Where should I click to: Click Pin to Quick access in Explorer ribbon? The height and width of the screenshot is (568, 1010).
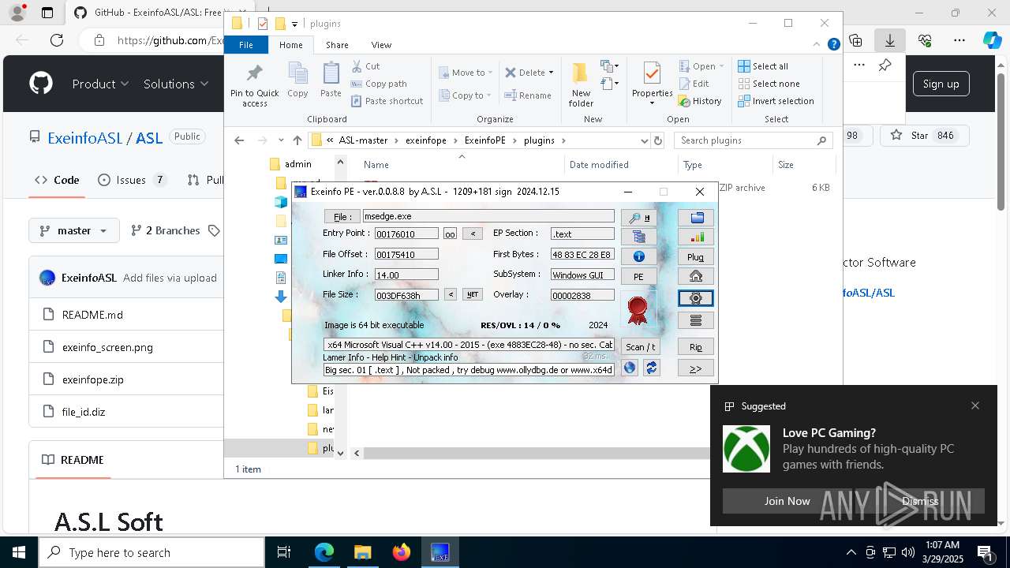pyautogui.click(x=254, y=85)
